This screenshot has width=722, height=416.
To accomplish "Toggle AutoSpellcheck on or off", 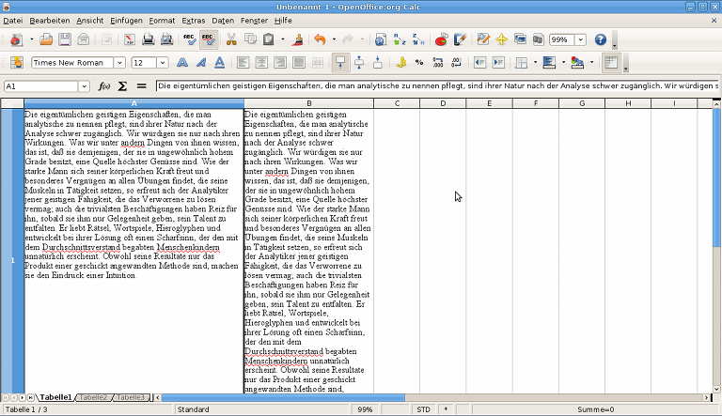I will click(207, 39).
